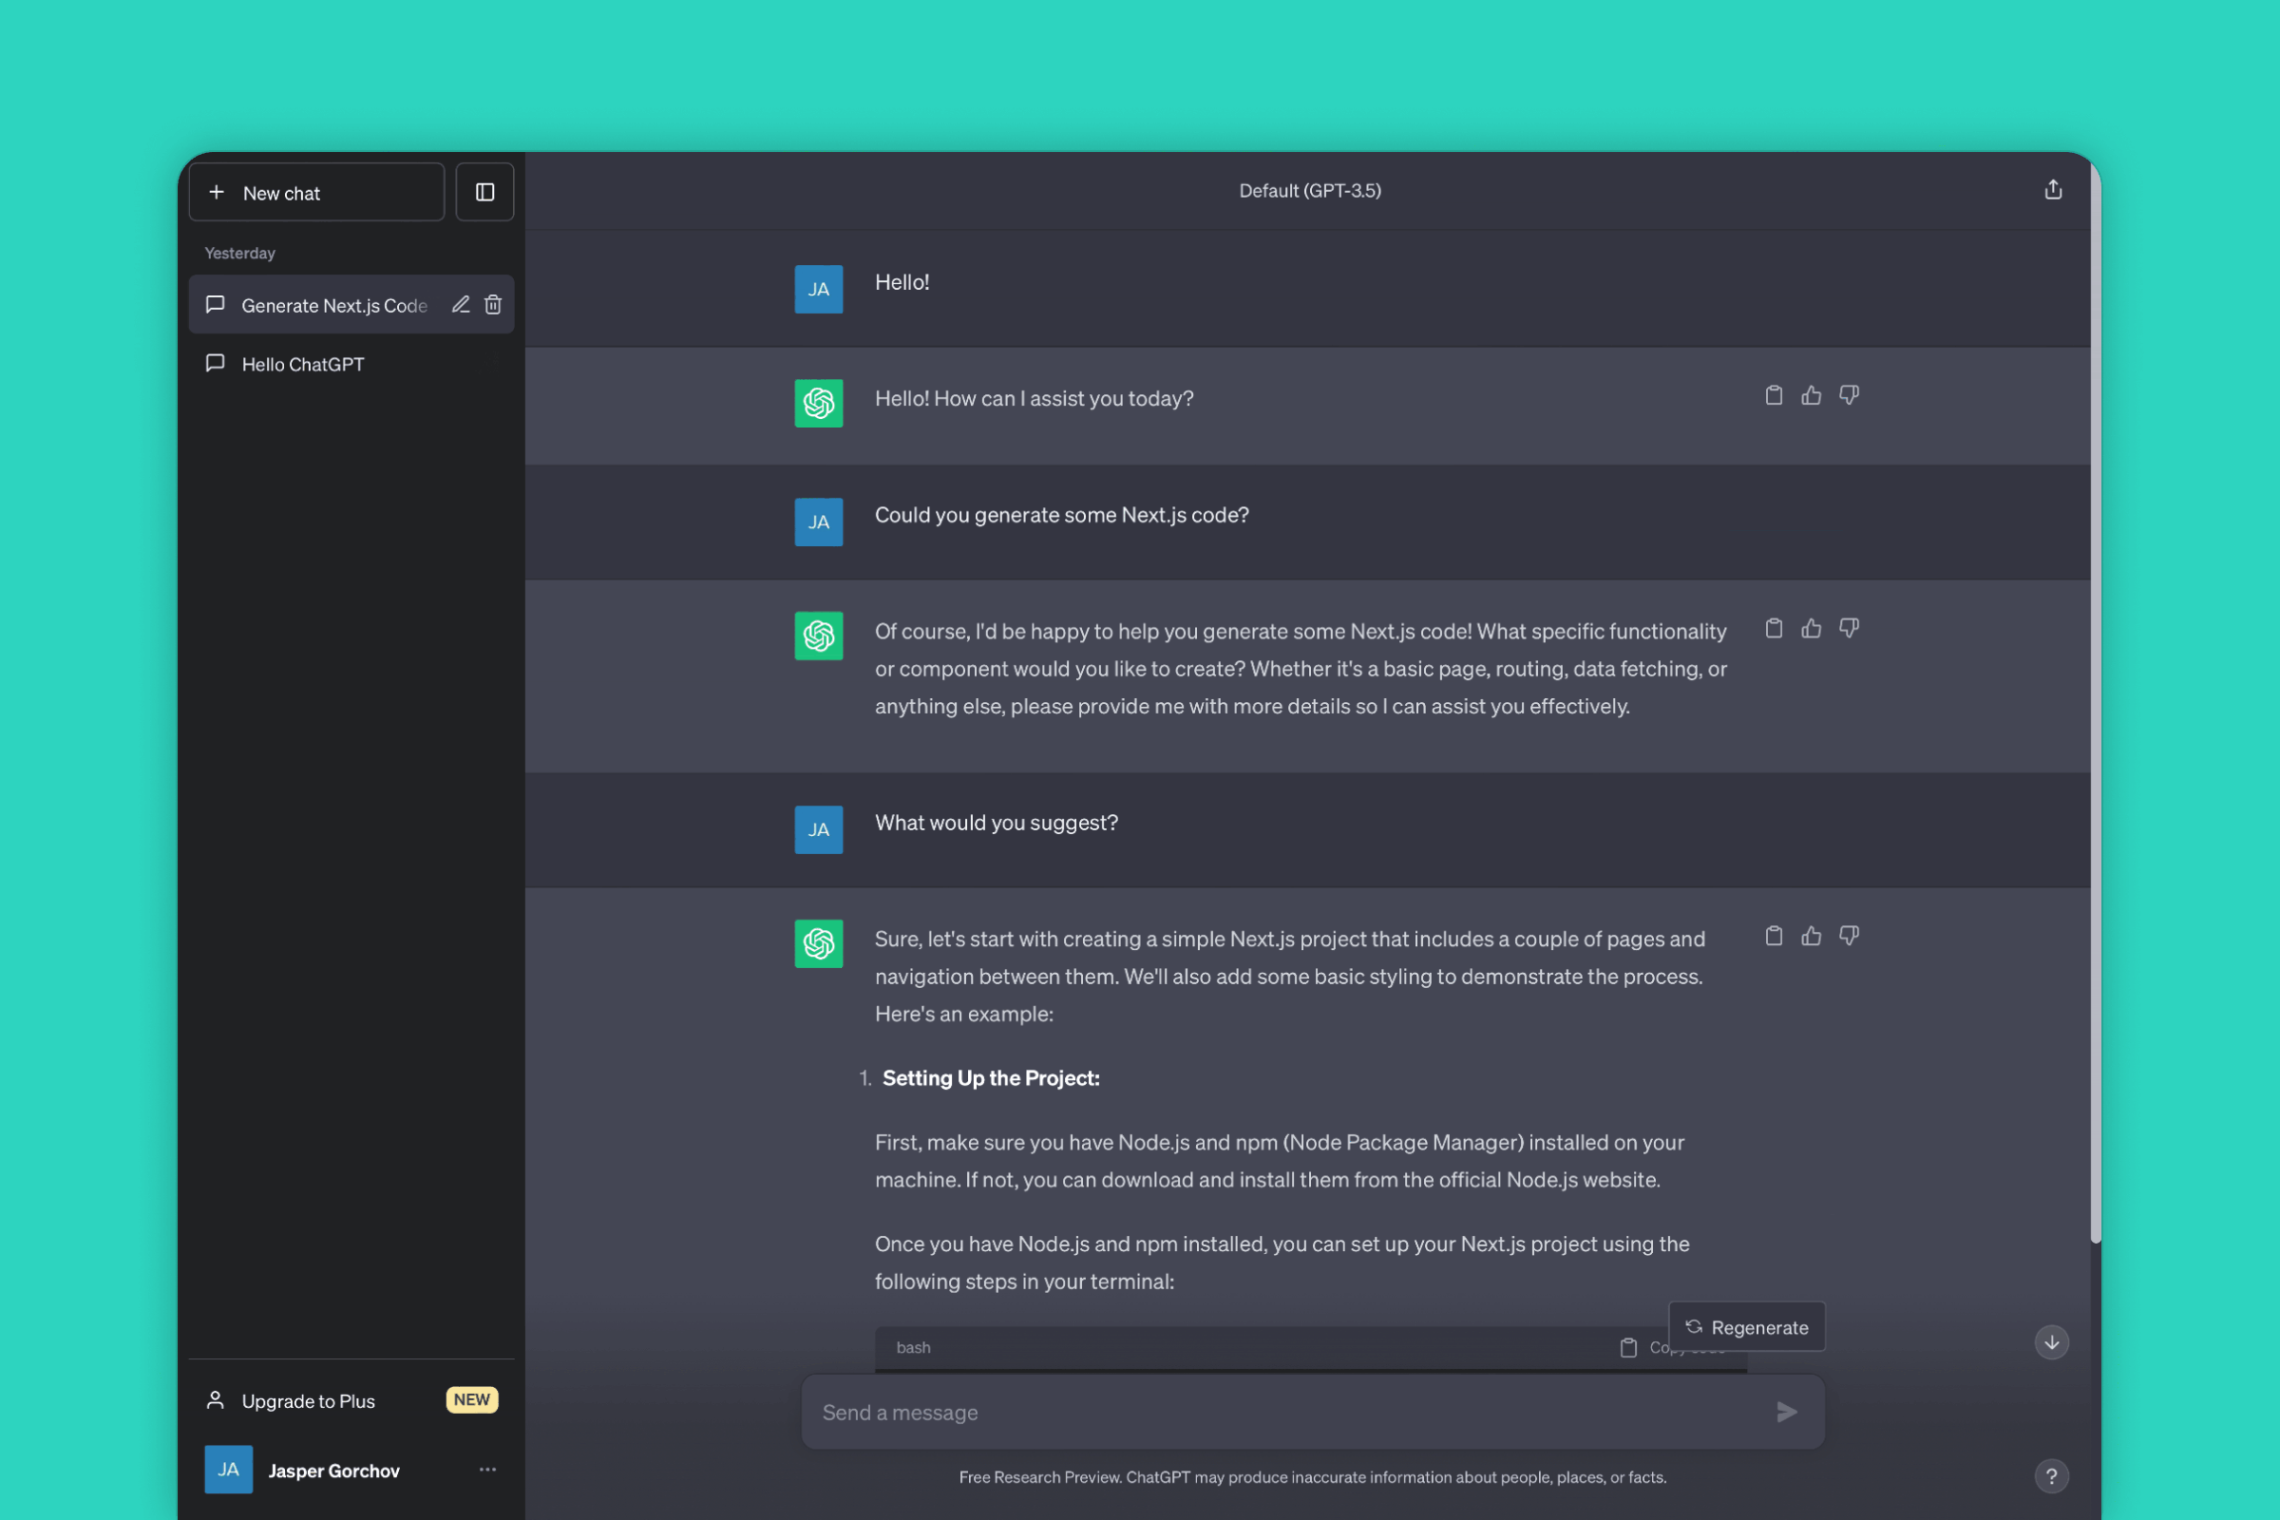Click the 'Could you generate some Next.js code?' message
This screenshot has height=1520, width=2280.
[1061, 515]
